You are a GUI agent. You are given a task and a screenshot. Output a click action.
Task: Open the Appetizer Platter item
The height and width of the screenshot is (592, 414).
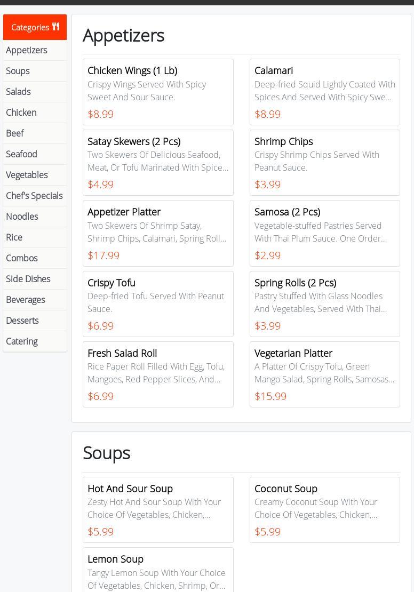point(158,233)
